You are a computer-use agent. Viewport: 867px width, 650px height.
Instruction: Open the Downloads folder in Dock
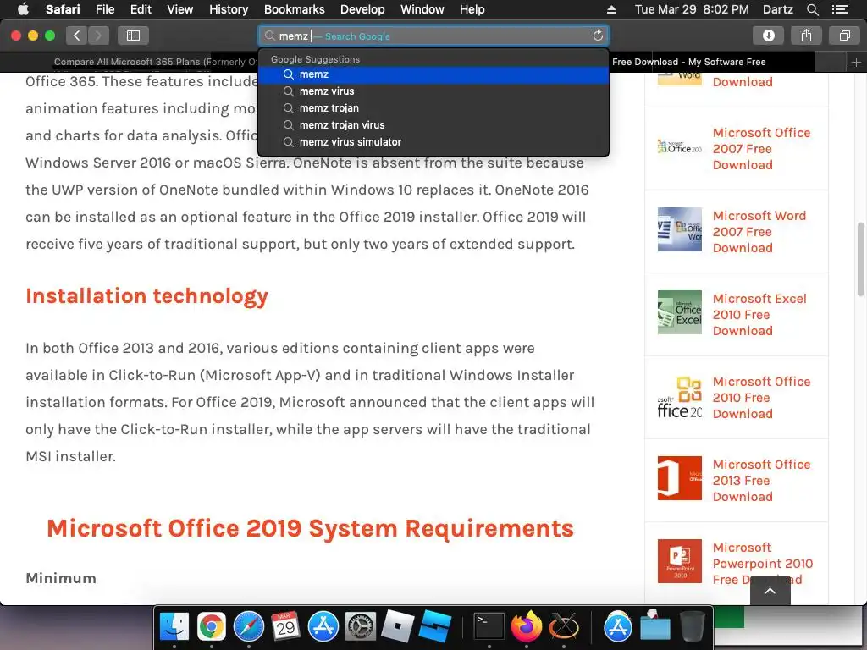click(x=655, y=627)
